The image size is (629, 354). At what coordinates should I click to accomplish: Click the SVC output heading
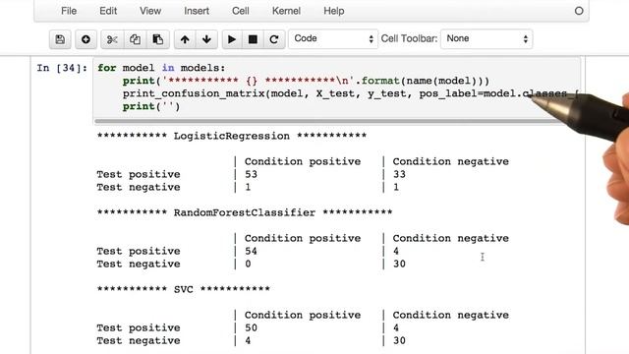click(184, 289)
